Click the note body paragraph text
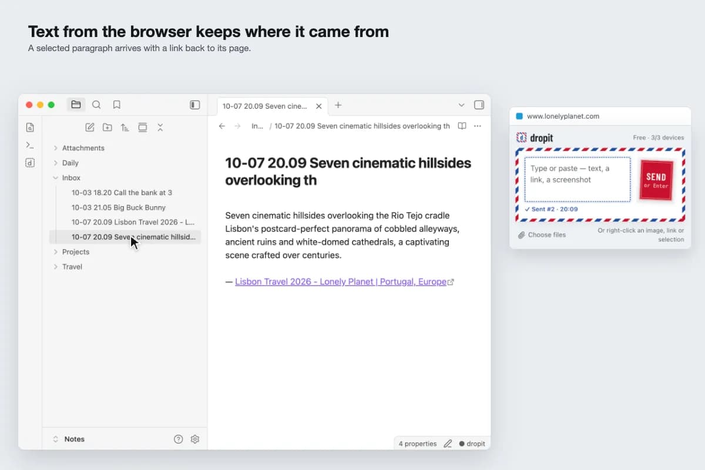705x470 pixels. click(343, 235)
